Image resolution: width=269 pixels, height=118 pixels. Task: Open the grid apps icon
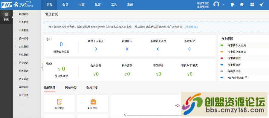[x=252, y=5]
